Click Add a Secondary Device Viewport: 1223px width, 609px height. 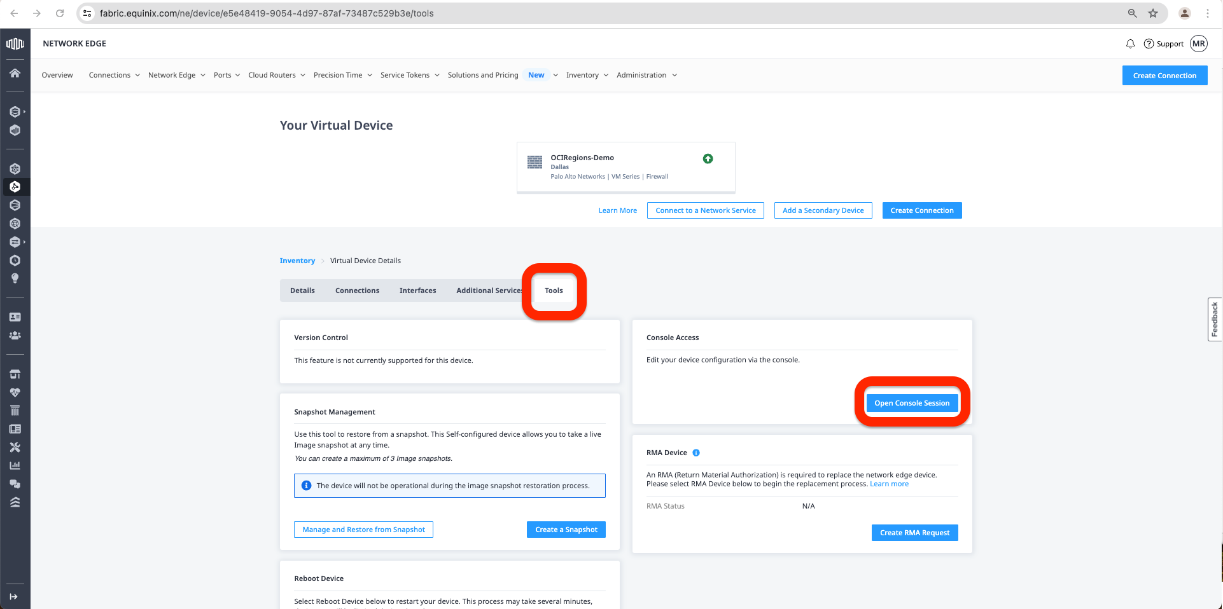(823, 210)
